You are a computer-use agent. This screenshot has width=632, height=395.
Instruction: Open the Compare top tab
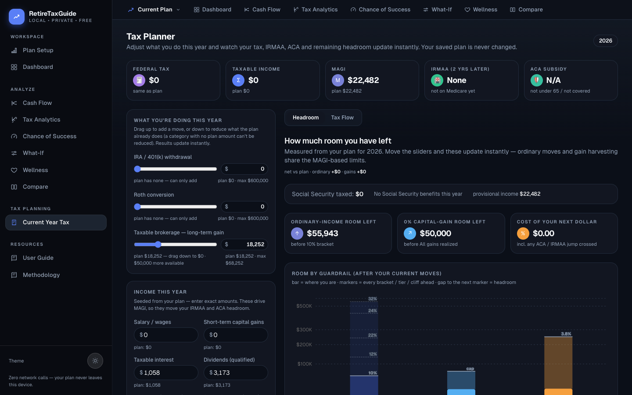(x=526, y=9)
